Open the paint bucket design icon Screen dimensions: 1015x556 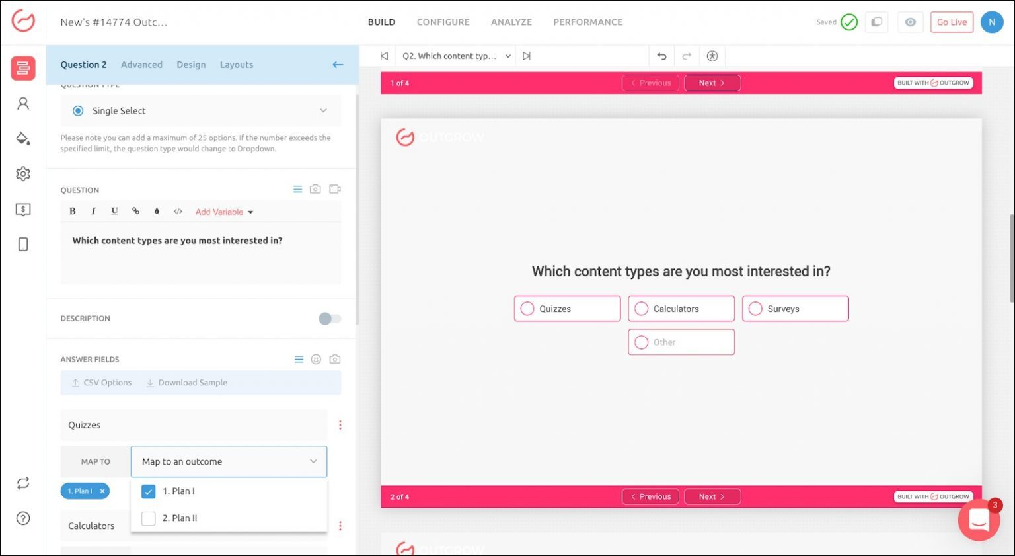tap(23, 139)
